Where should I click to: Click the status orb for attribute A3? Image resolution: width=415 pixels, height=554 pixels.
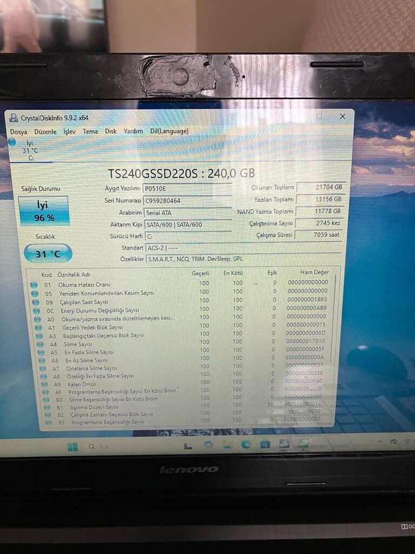[x=39, y=336]
